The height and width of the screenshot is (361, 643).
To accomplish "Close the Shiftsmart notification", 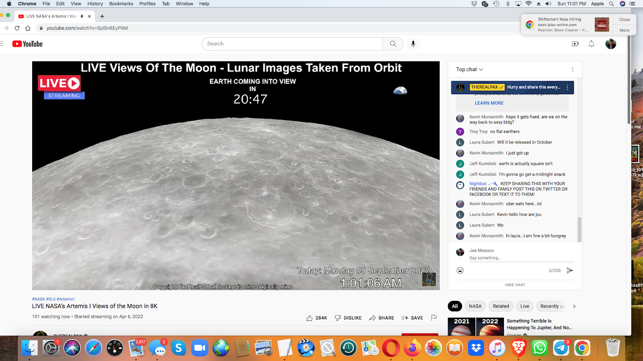I will pyautogui.click(x=625, y=20).
